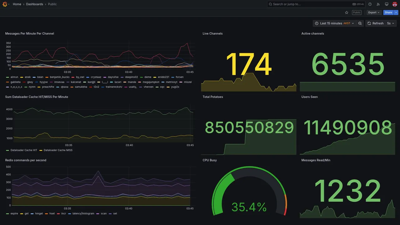
Task: Star this dashboard as favorite
Action: tap(347, 12)
